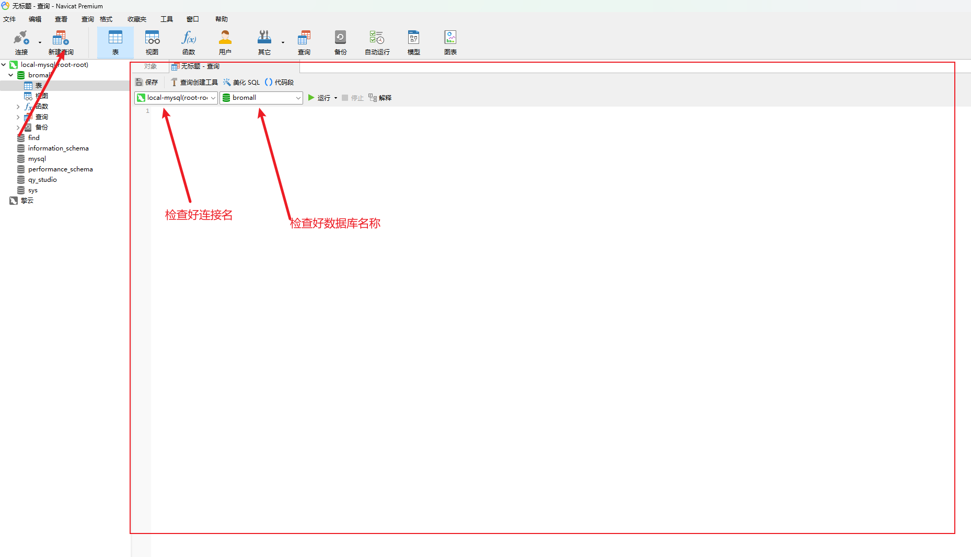The image size is (971, 557).
Task: Select the sys database
Action: click(x=33, y=190)
